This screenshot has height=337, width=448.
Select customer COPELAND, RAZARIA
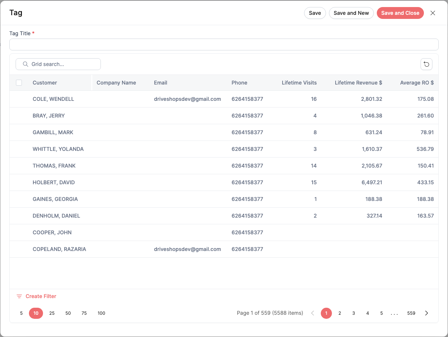[59, 249]
